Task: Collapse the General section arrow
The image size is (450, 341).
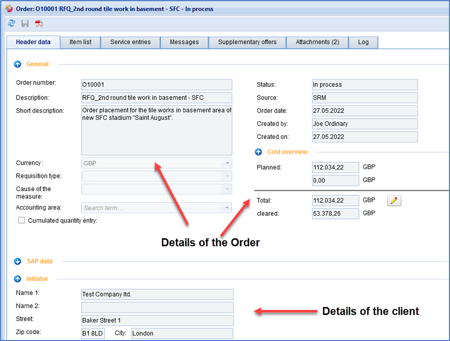Action: click(18, 64)
